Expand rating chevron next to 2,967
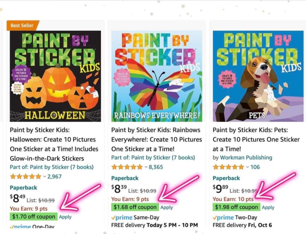The image size is (306, 234). point(45,177)
